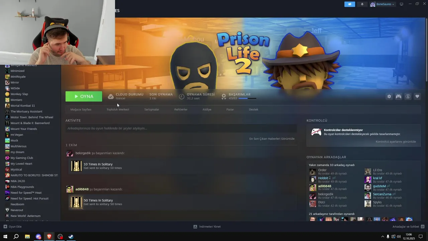Show hidden system tray icons chevron
Image resolution: width=428 pixels, height=241 pixels.
[x=383, y=237]
